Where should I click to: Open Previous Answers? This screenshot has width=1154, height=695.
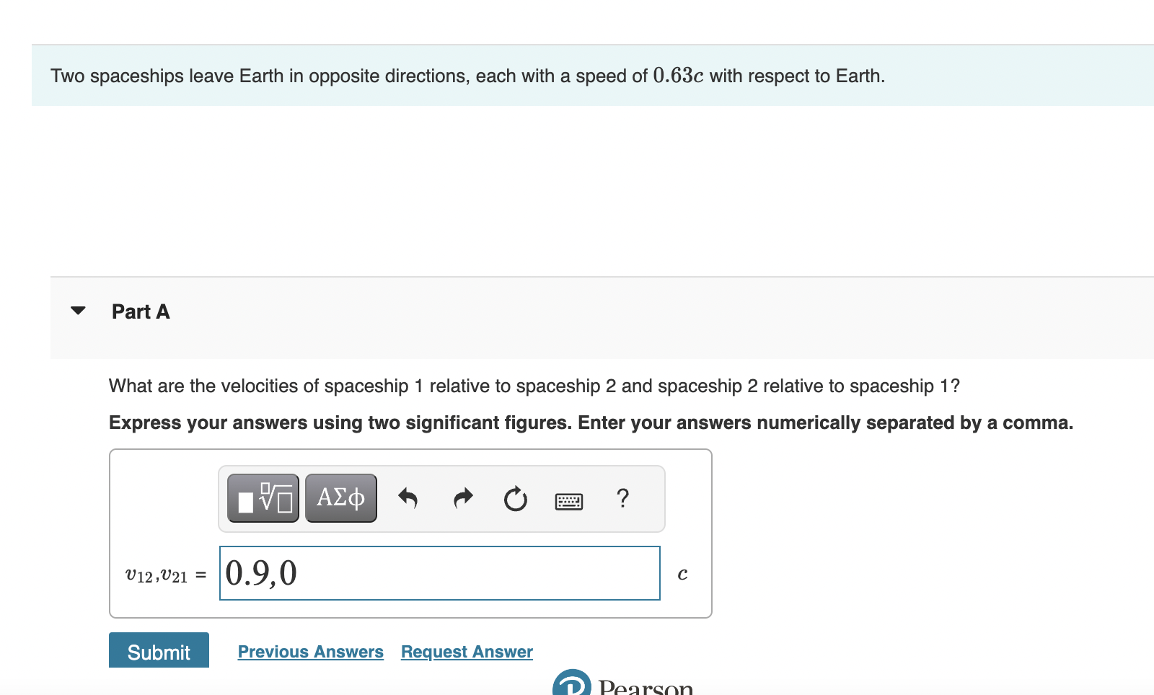pyautogui.click(x=310, y=652)
